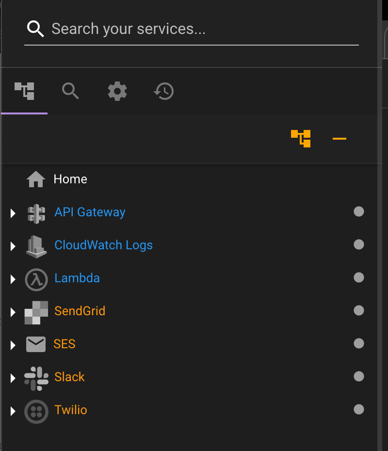Click the Lambda service icon
This screenshot has height=451, width=388.
point(36,280)
